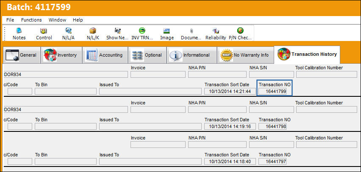Screen dimensions: 361x172
Task: Click Issued To field in transaction 16441798
Action: pyautogui.click(x=150, y=126)
